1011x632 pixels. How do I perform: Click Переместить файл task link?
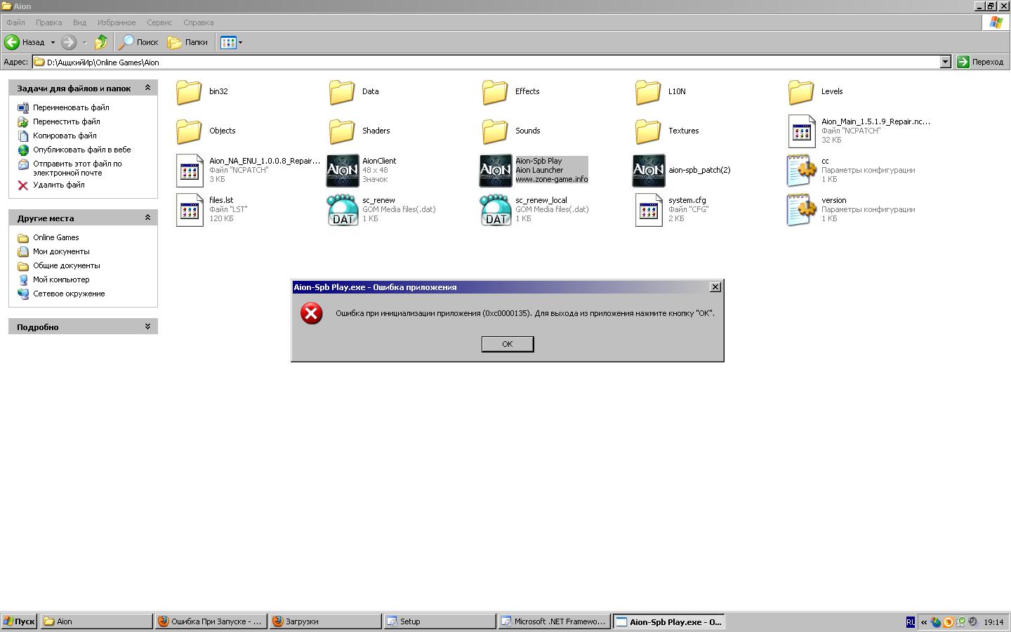point(67,121)
